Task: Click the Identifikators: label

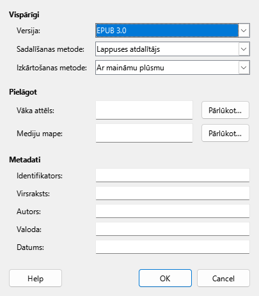Action: (40, 176)
